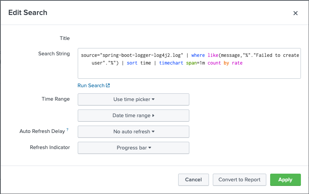Screen dimensions: 309x194
Task: Click the external link icon beside Run Search
Action: [x=108, y=86]
